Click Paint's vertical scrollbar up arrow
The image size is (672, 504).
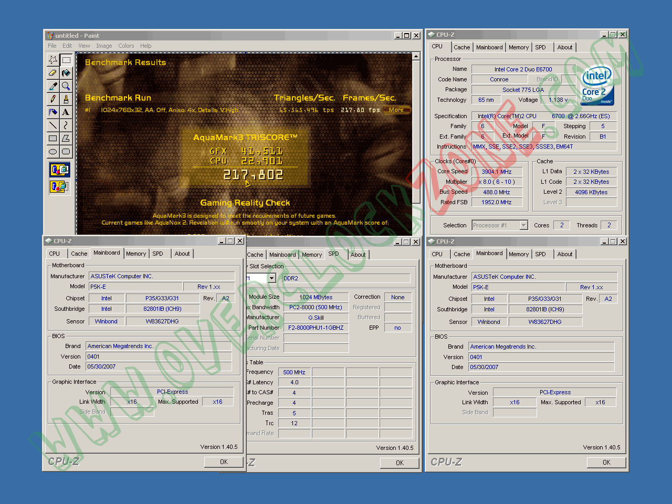(x=416, y=56)
